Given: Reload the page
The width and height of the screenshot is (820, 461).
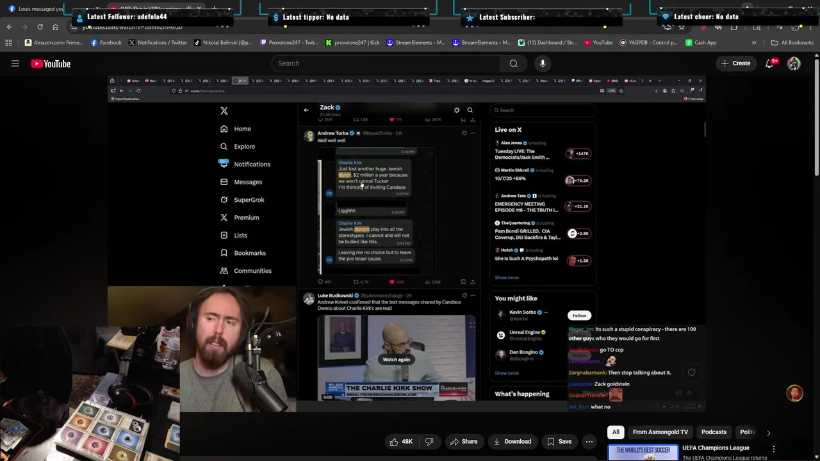Looking at the screenshot, I should click(x=40, y=27).
